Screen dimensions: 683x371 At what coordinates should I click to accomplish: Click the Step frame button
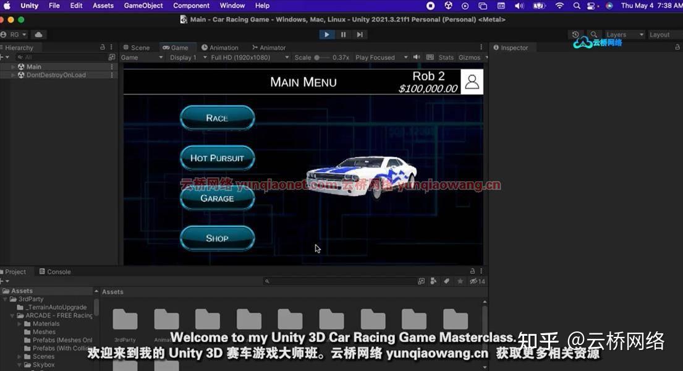point(360,34)
